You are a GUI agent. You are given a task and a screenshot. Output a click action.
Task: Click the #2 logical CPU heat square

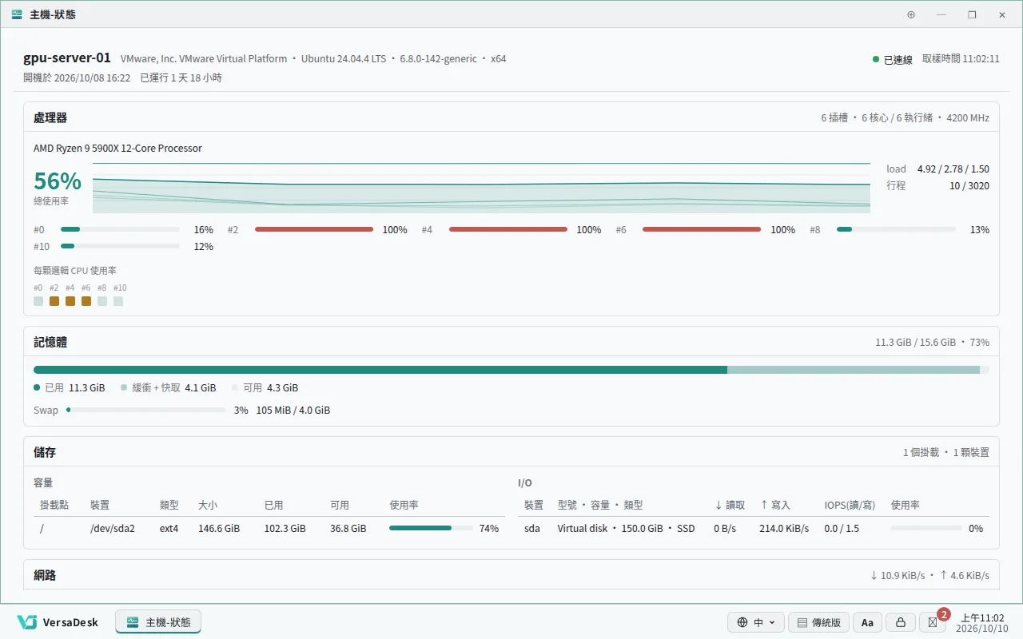(54, 301)
